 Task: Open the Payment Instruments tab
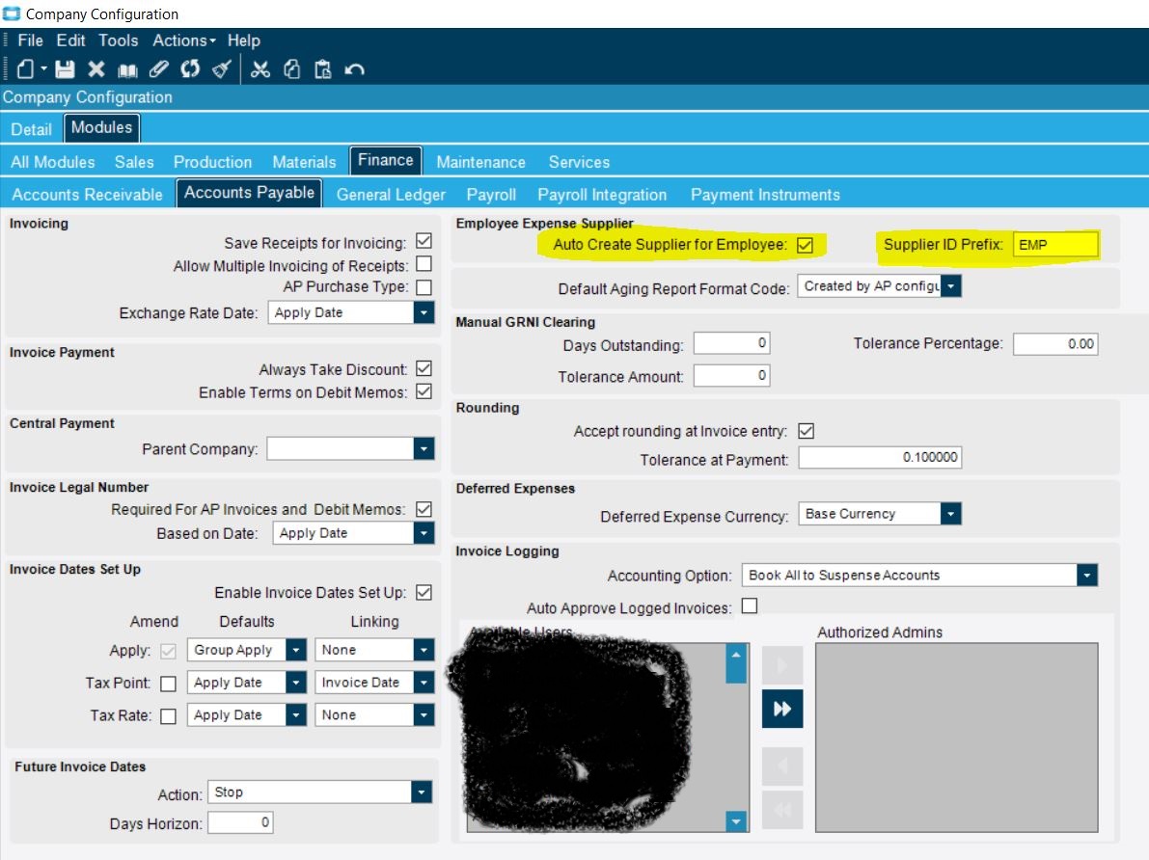pyautogui.click(x=765, y=195)
